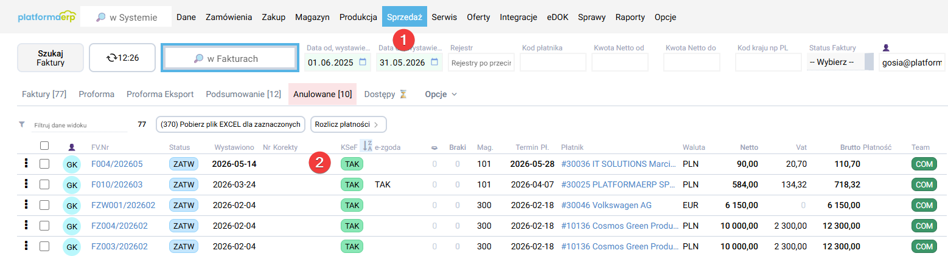Open the Sprzedaż menu
Screen dimensions: 948x256
405,17
